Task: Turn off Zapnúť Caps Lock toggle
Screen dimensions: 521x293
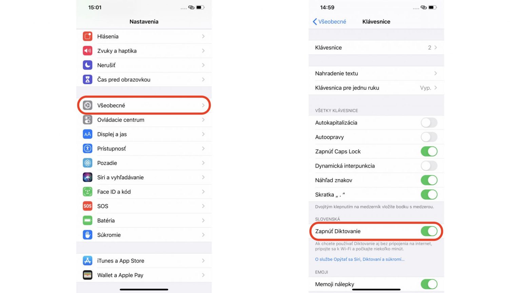Action: coord(429,152)
